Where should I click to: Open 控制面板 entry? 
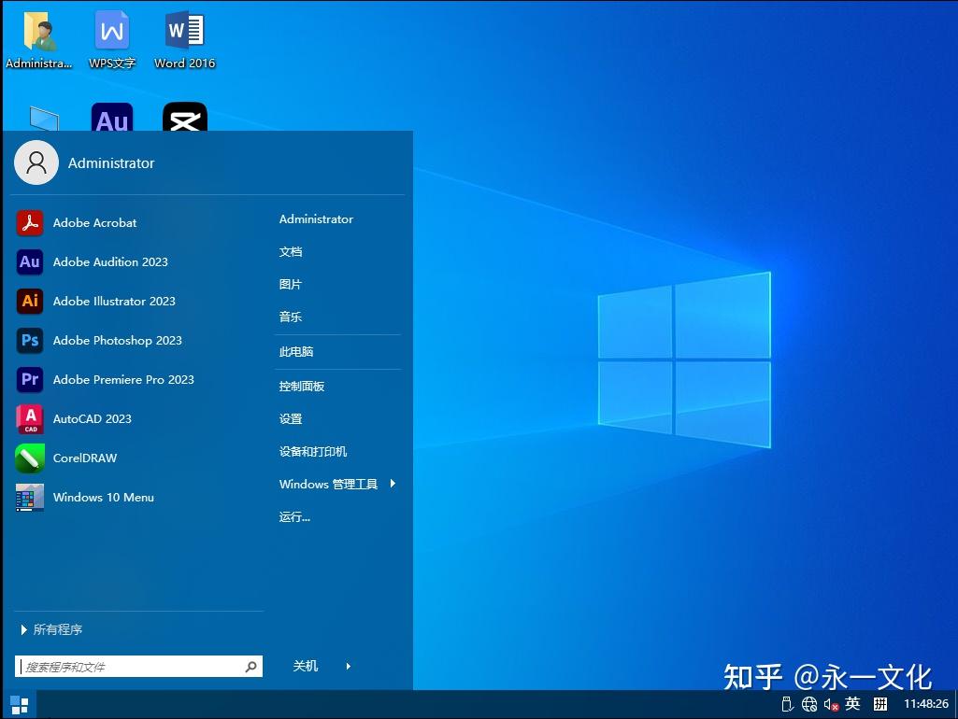(x=301, y=386)
